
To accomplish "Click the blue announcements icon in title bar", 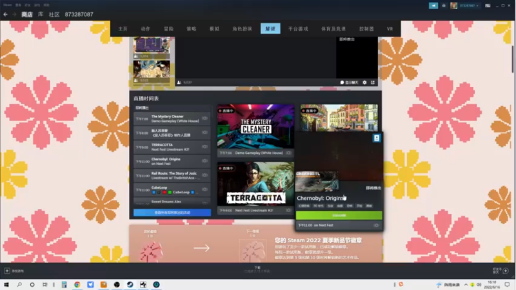I will pyautogui.click(x=433, y=6).
